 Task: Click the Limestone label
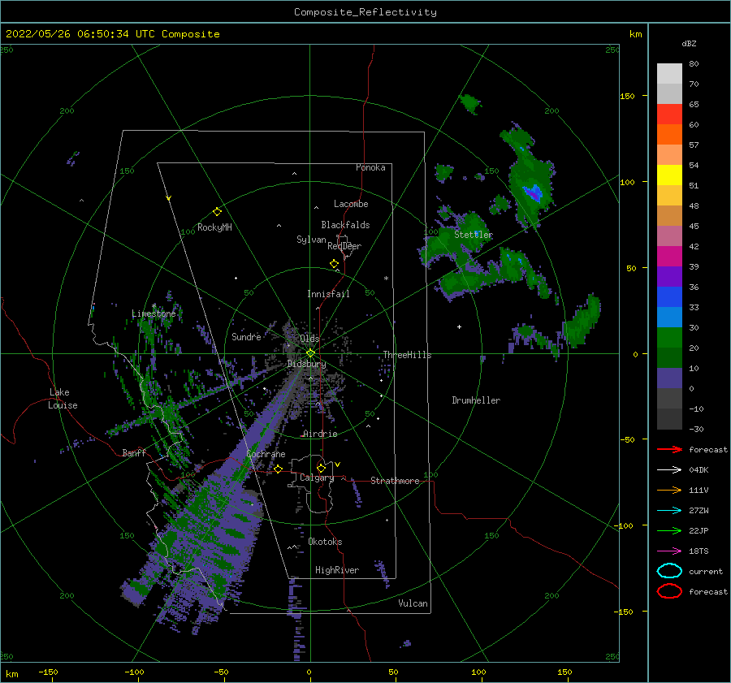(x=154, y=313)
